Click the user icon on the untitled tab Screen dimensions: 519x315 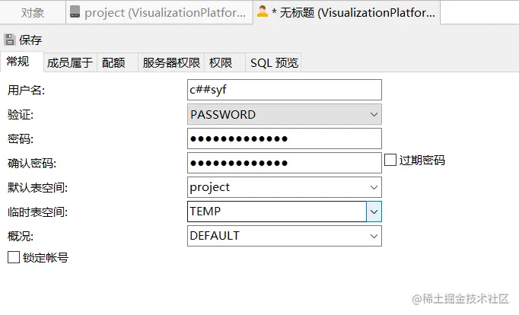coord(263,12)
